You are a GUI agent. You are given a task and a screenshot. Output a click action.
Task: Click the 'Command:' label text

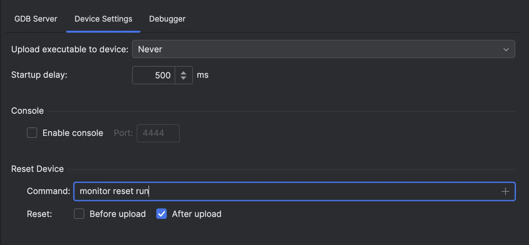coord(48,191)
